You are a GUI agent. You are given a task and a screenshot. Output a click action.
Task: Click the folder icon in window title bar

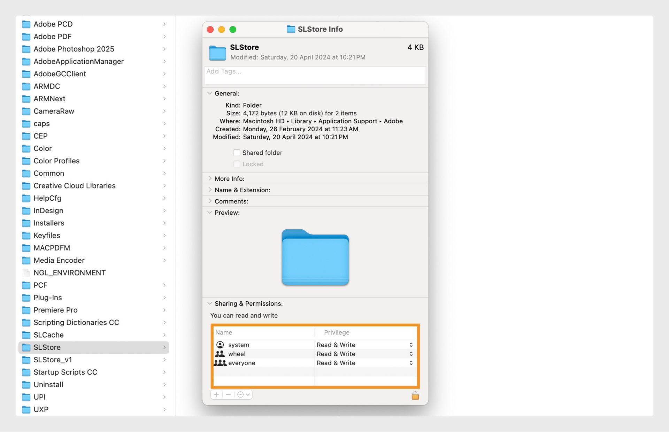click(291, 29)
